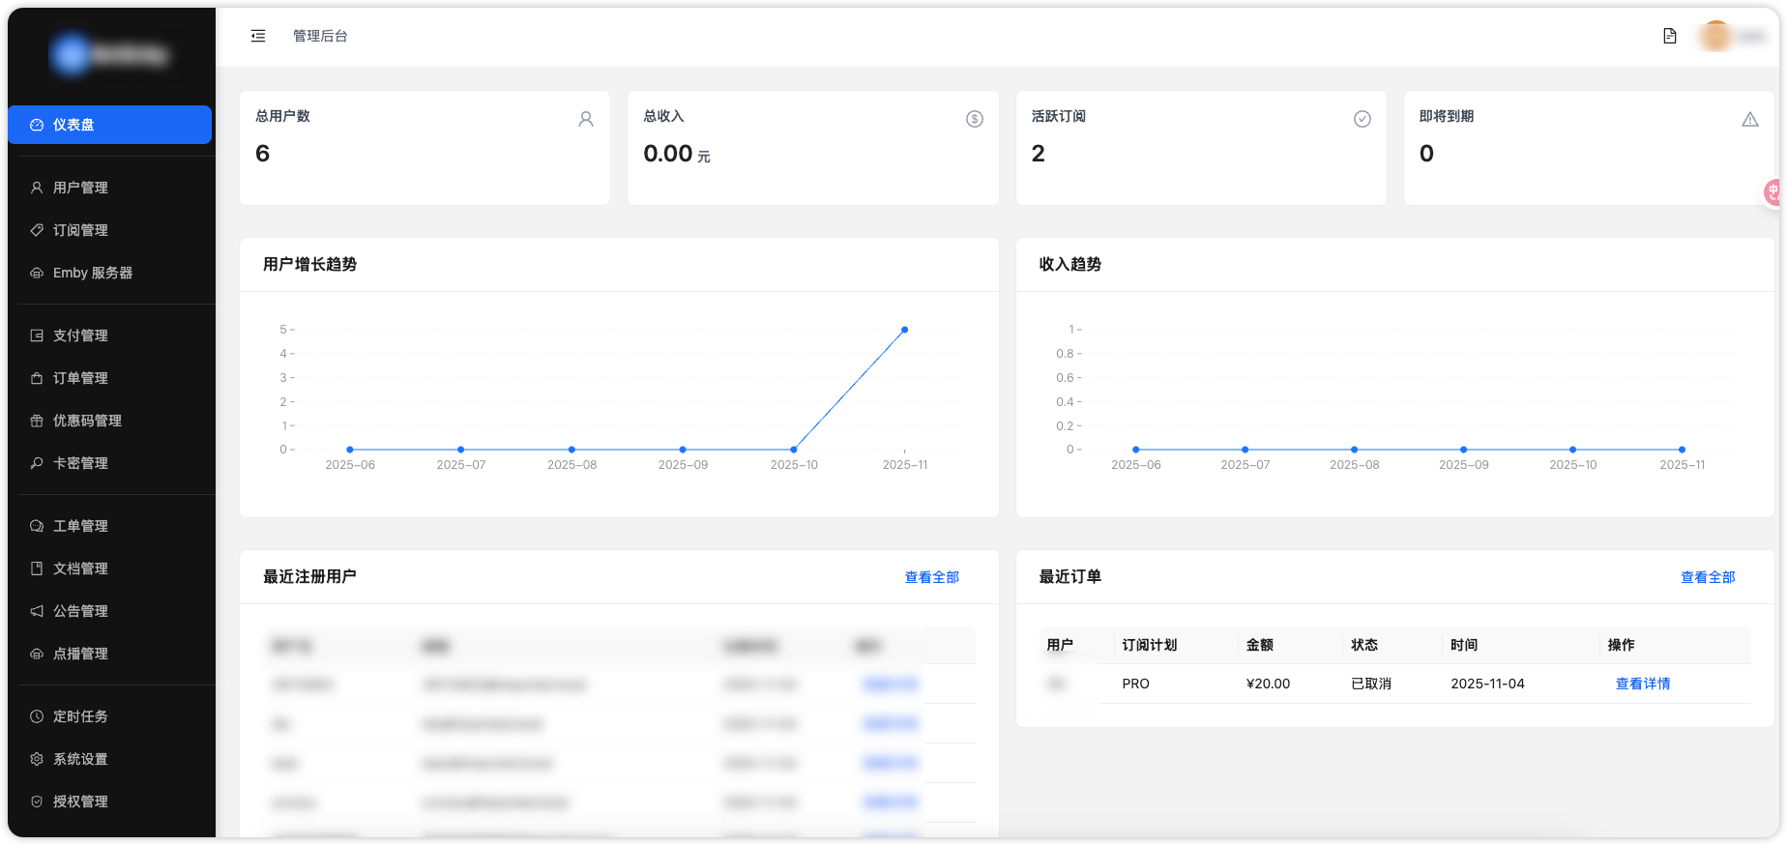Click 查看全部 in 最近订单 panel
The height and width of the screenshot is (845, 1787).
click(1707, 577)
